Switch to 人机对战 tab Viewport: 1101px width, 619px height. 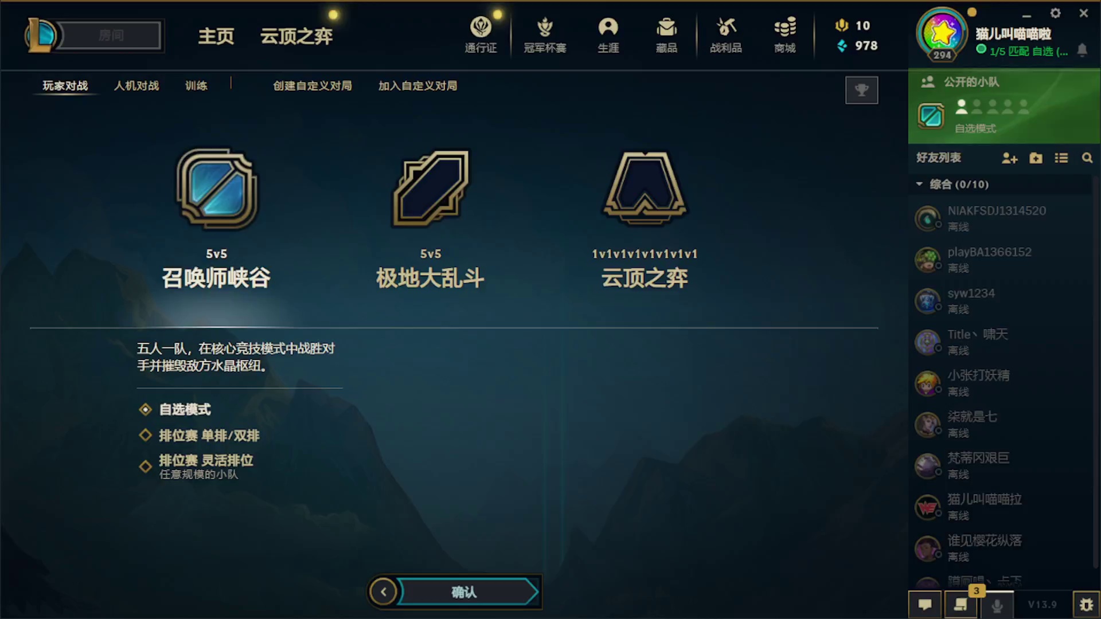point(136,85)
